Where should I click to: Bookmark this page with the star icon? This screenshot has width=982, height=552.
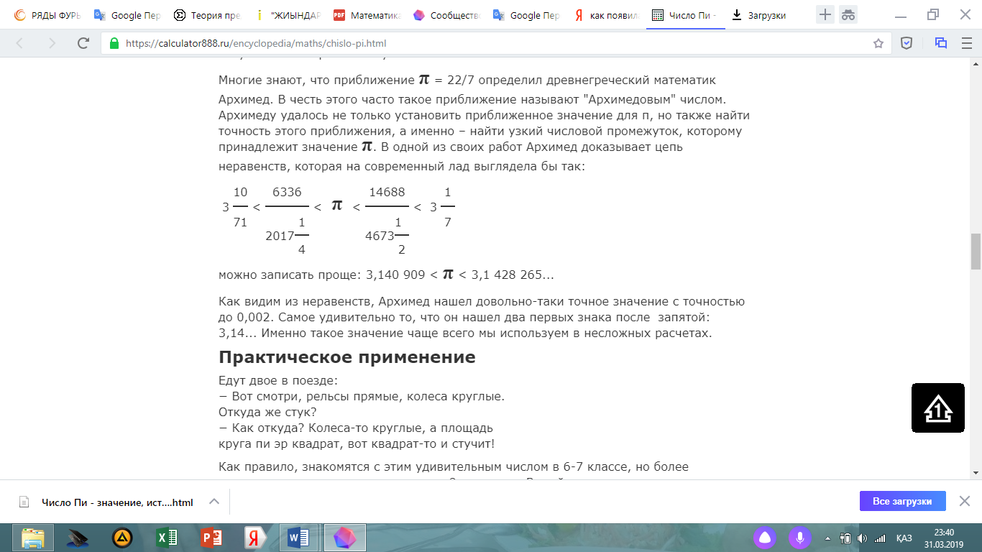point(878,43)
